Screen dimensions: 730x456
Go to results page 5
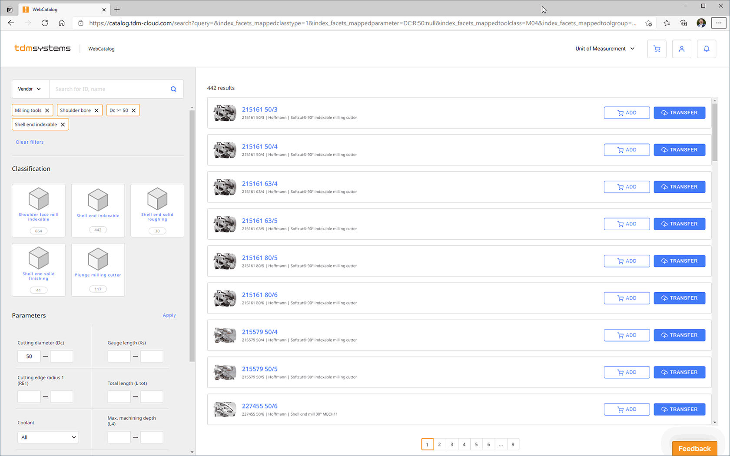476,444
